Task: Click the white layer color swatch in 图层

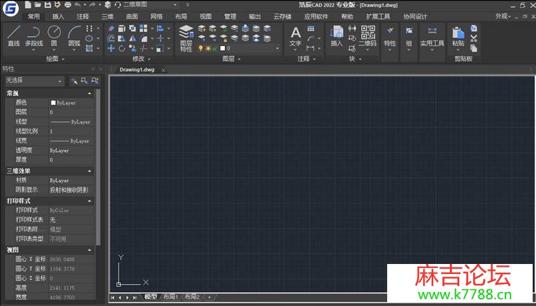Action: (x=222, y=49)
